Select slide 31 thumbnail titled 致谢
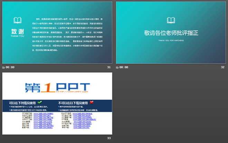Image resolution: width=228 pixels, height=143 pixels. (x=57, y=33)
